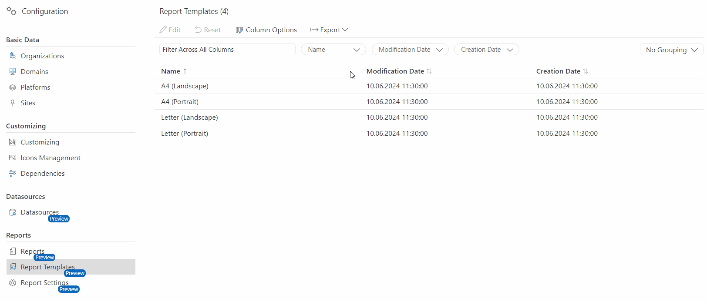The width and height of the screenshot is (707, 302).
Task: Open the No Grouping dropdown
Action: coord(672,50)
